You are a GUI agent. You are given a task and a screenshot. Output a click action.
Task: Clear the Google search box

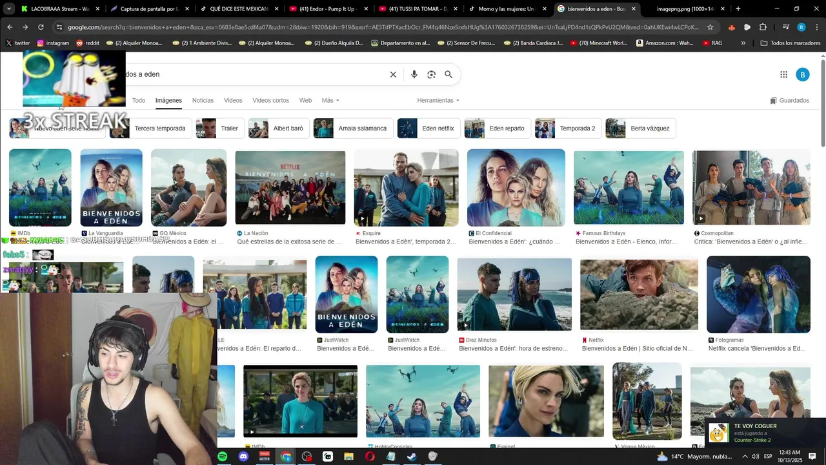point(393,74)
